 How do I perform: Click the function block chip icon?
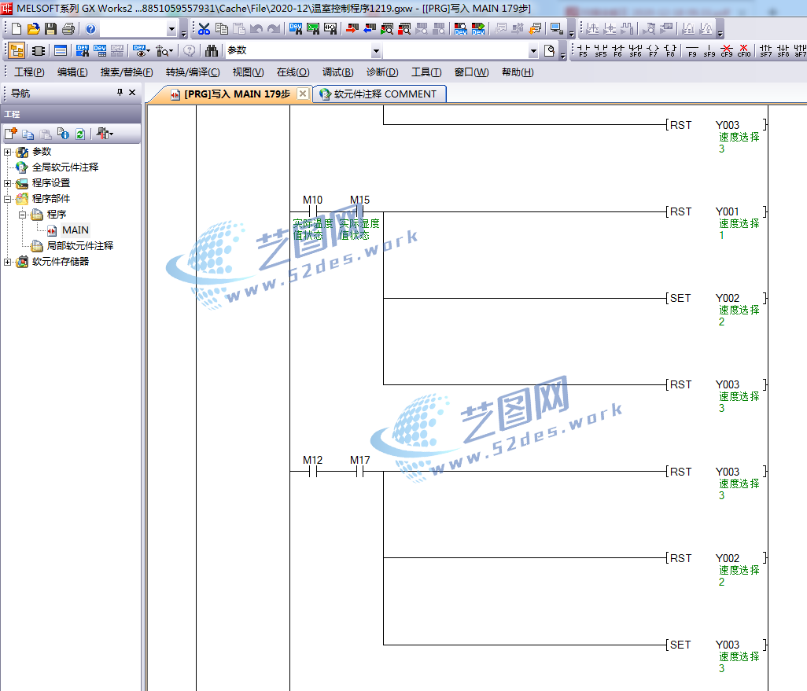(39, 50)
